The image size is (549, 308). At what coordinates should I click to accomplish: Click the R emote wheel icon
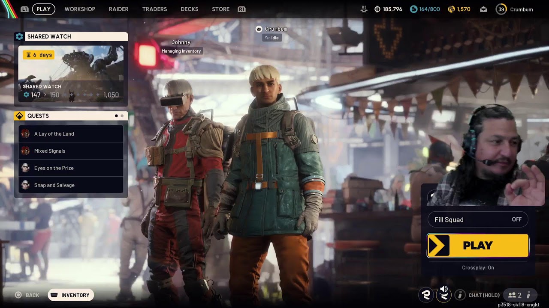click(x=426, y=295)
